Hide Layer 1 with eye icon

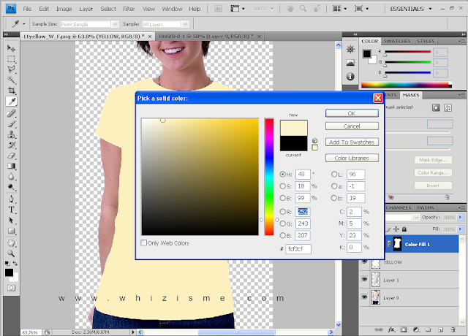(364, 279)
